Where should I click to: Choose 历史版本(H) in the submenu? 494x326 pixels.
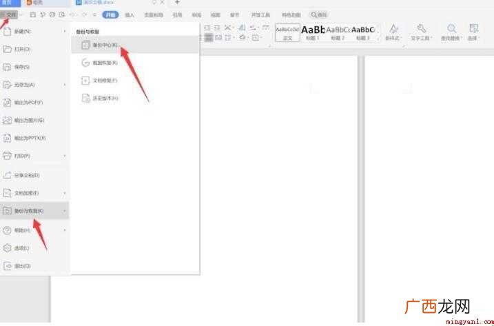[135, 99]
